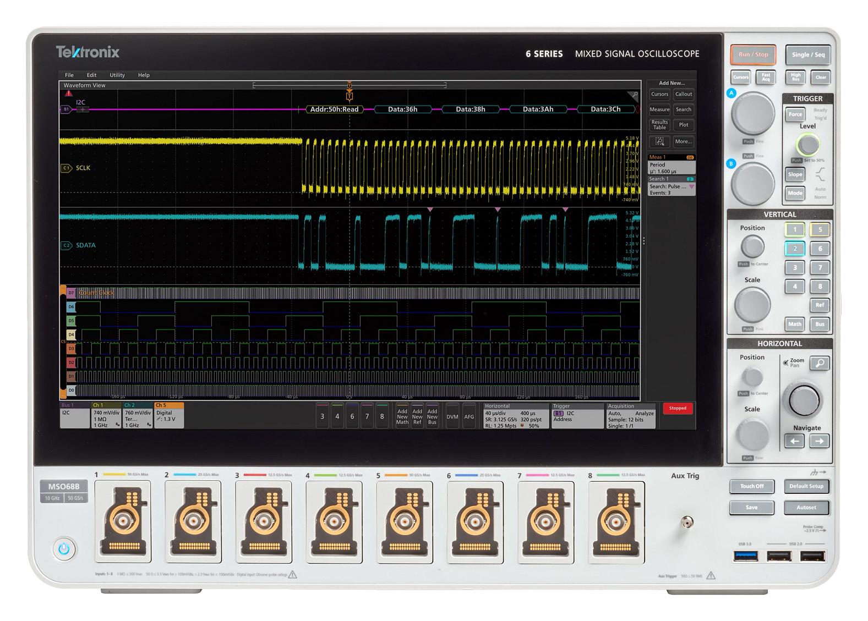This screenshot has width=868, height=621.
Task: Open the Ch 1 settings badge
Action: (106, 415)
